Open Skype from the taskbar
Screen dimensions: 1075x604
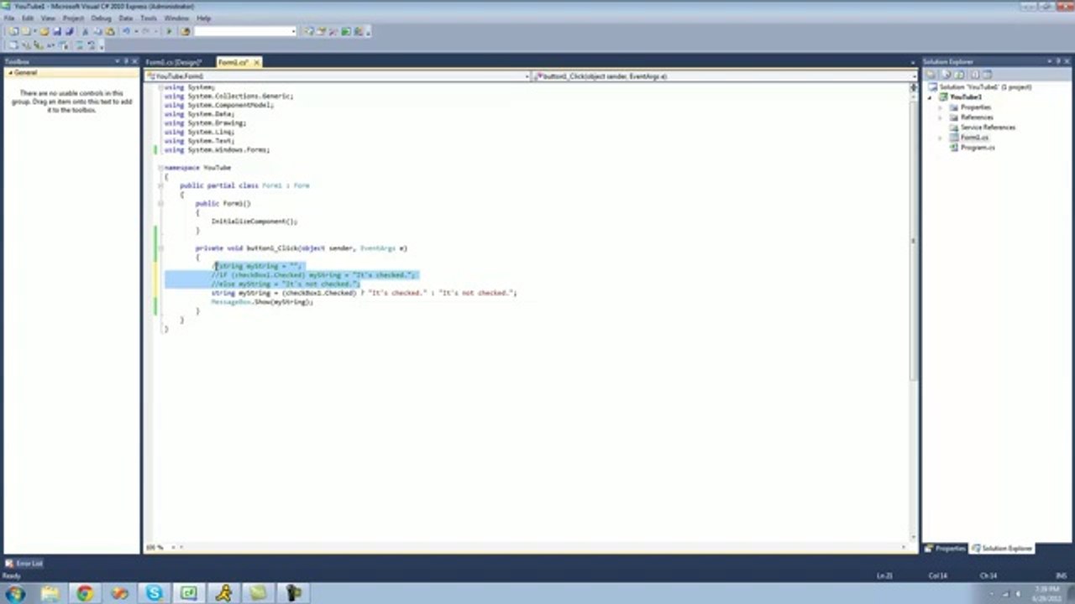(155, 593)
